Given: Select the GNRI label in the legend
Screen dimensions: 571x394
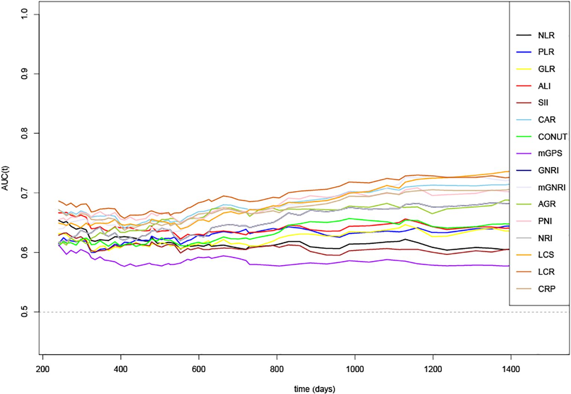Looking at the screenshot, I should [548, 170].
